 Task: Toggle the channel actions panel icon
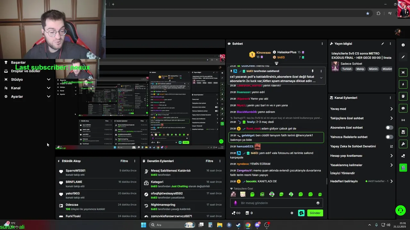click(x=403, y=132)
